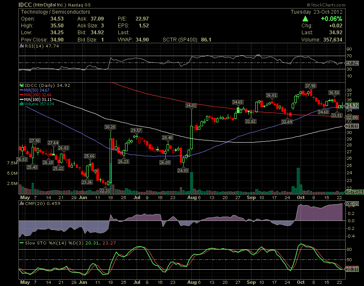Click the 37.98 peak price label
364x286 pixels.
click(x=310, y=86)
